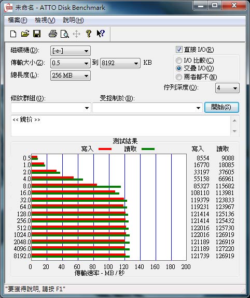
Task: Click the write value 108110
Action: tap(200, 193)
